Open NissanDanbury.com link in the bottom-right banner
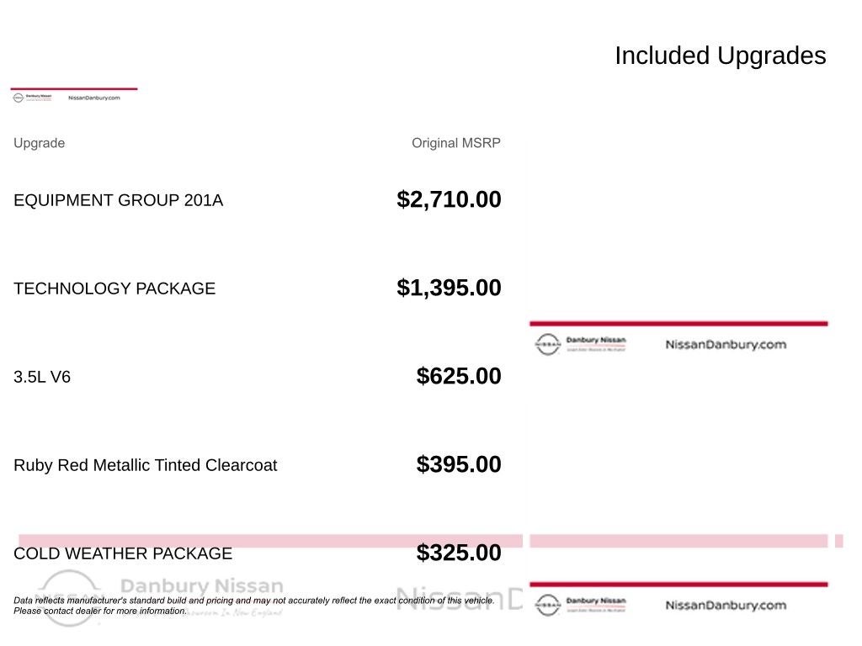862x646 pixels. [725, 605]
